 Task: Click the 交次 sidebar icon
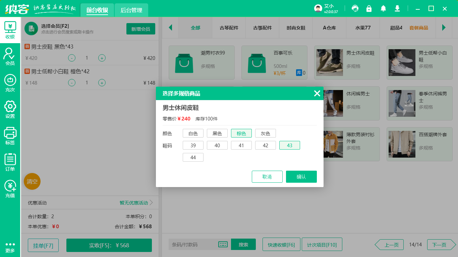coord(10,83)
